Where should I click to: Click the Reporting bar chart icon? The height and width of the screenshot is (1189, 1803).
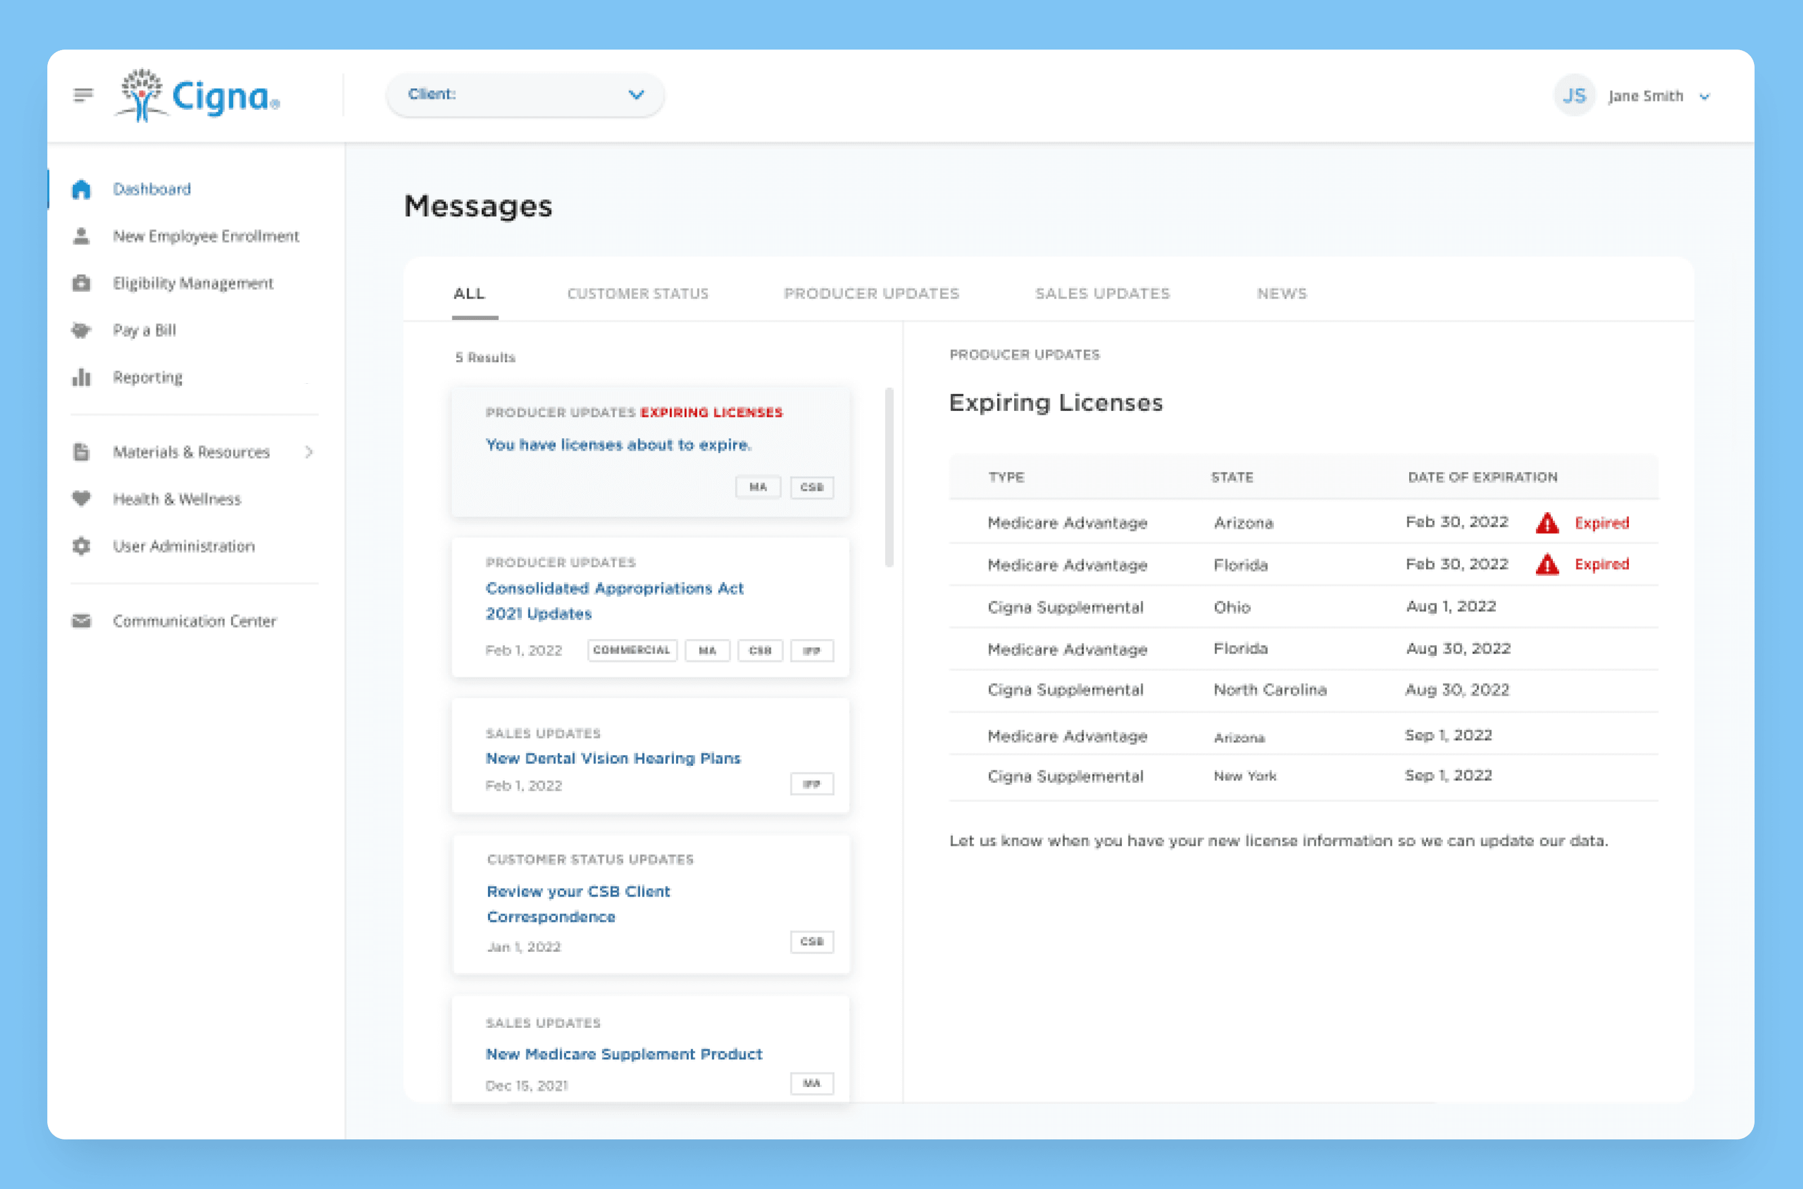tap(81, 377)
